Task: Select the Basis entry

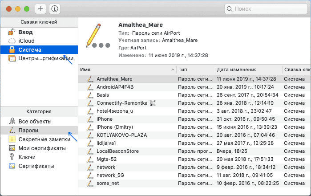Action: pyautogui.click(x=194, y=95)
